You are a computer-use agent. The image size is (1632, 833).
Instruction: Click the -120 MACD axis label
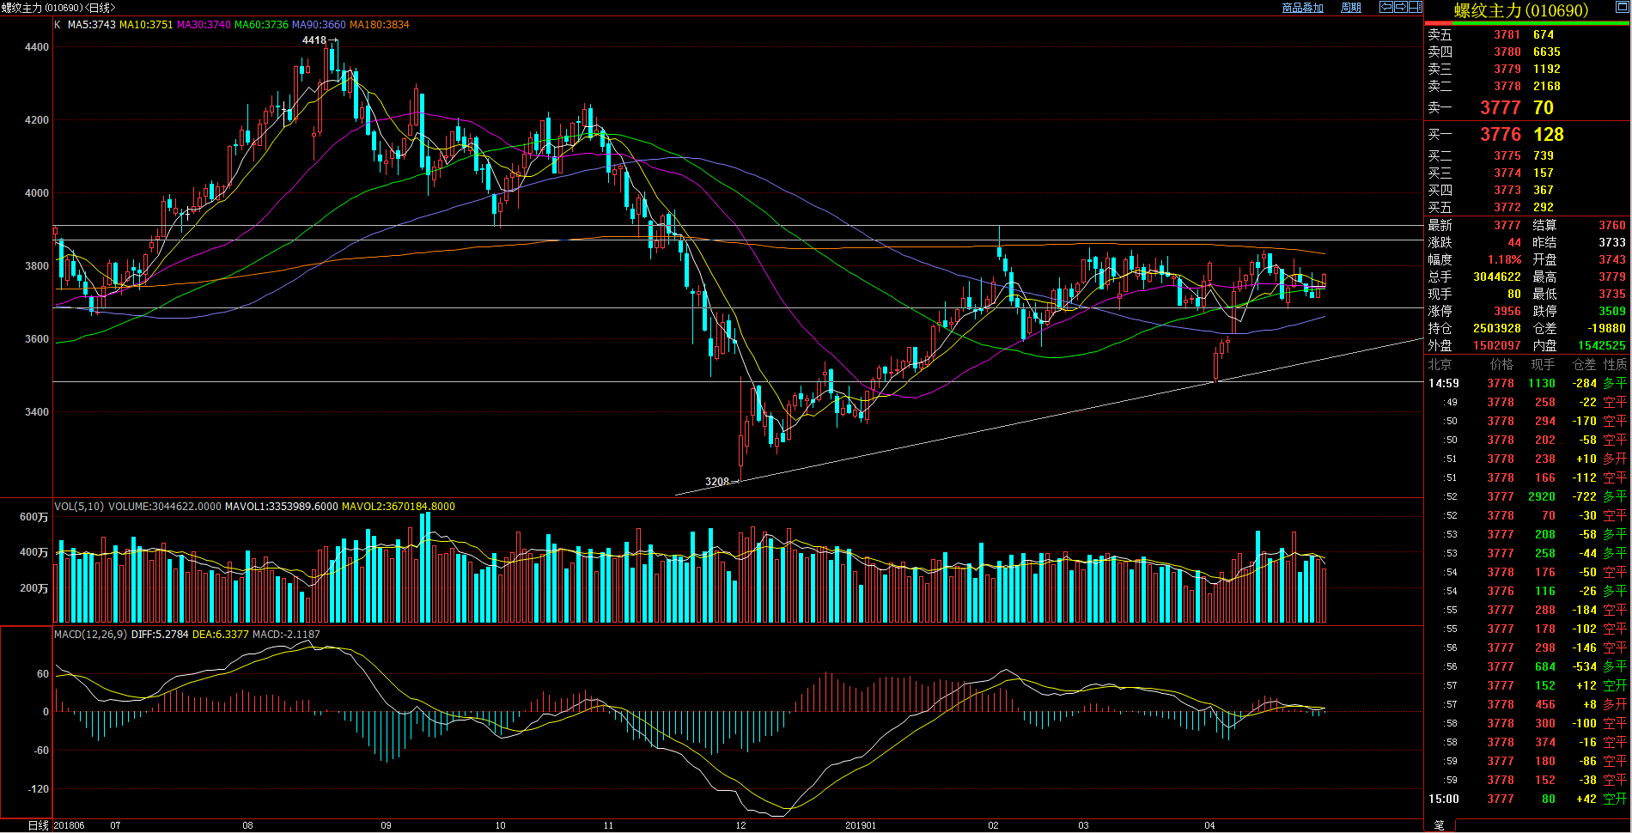38,789
